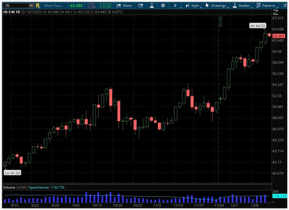Open the chart settings gear
Viewport: 289px width, 210px height.
point(163,5)
